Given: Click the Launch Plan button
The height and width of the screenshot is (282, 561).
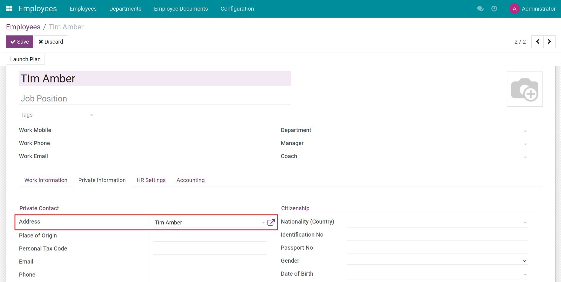Looking at the screenshot, I should pyautogui.click(x=25, y=59).
